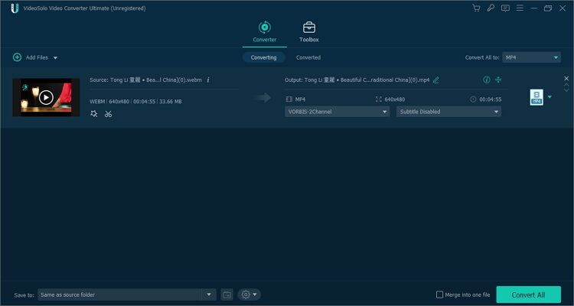Open the Cut scissors tool

(x=108, y=114)
